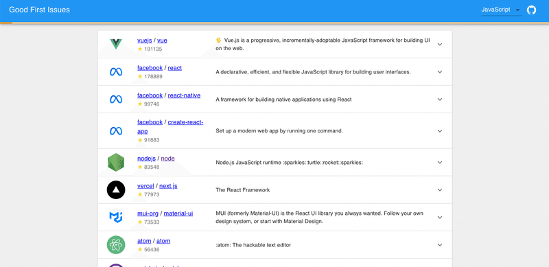Expand the nodejs / node row
The height and width of the screenshot is (267, 549).
pyautogui.click(x=440, y=163)
